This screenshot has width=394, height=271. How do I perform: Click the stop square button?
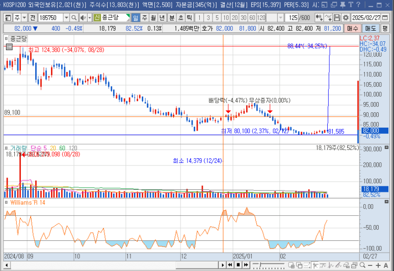238,265
